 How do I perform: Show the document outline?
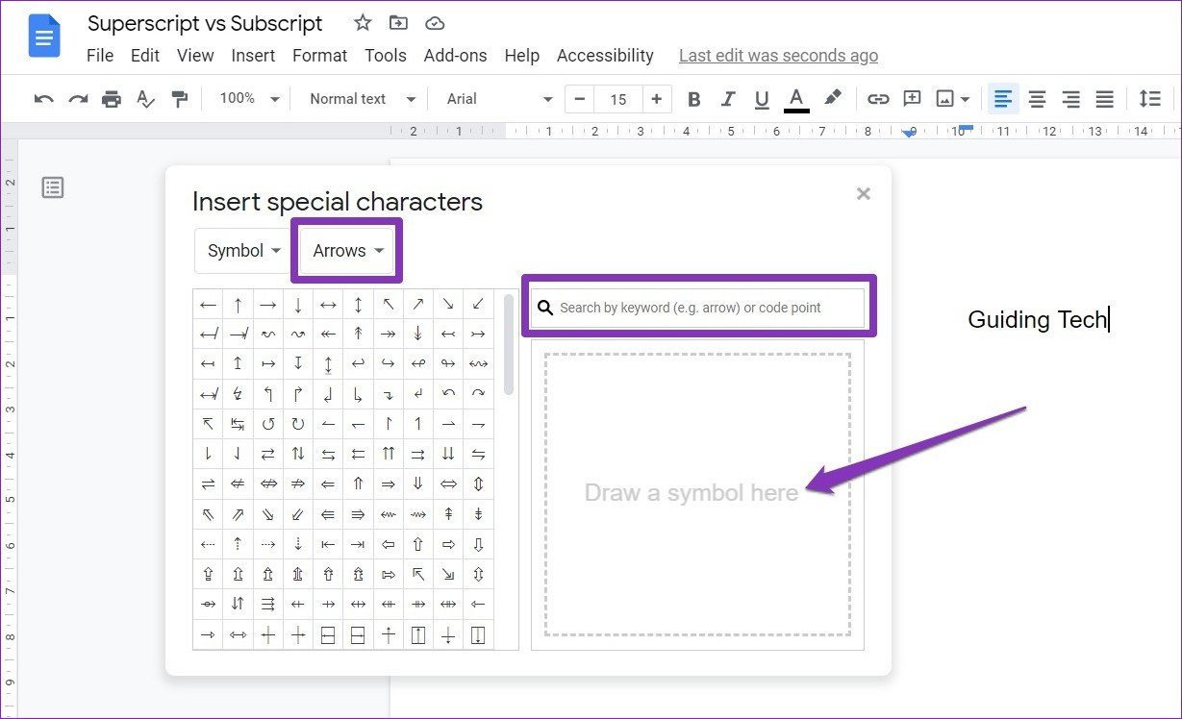click(x=53, y=187)
